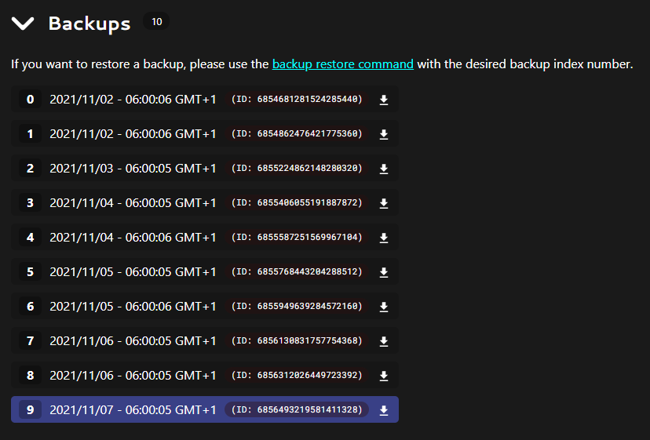Image resolution: width=650 pixels, height=440 pixels.
Task: Download backup index 8
Action: 384,376
